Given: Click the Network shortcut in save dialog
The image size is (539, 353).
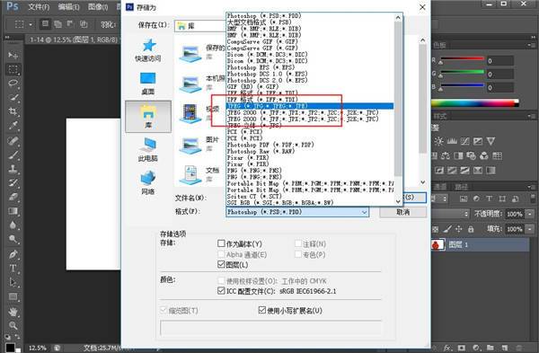Looking at the screenshot, I should 148,182.
